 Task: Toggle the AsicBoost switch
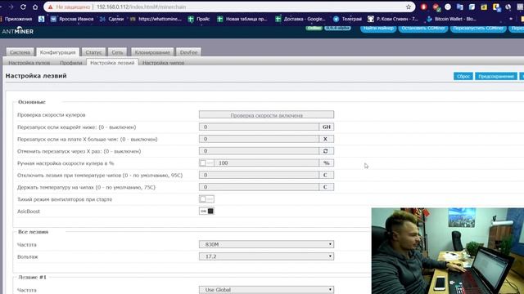(x=206, y=211)
